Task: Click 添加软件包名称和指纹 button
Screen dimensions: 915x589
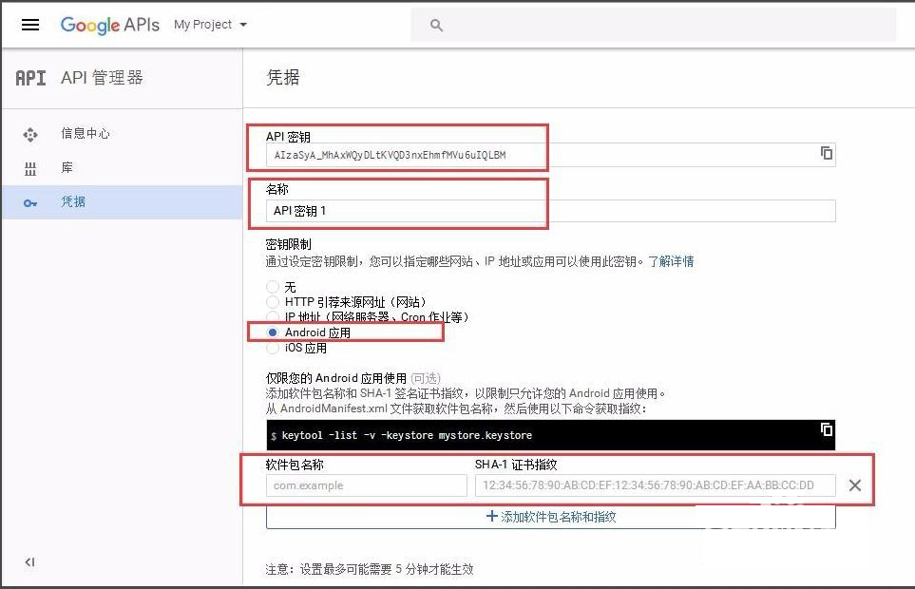Action: pyautogui.click(x=551, y=517)
